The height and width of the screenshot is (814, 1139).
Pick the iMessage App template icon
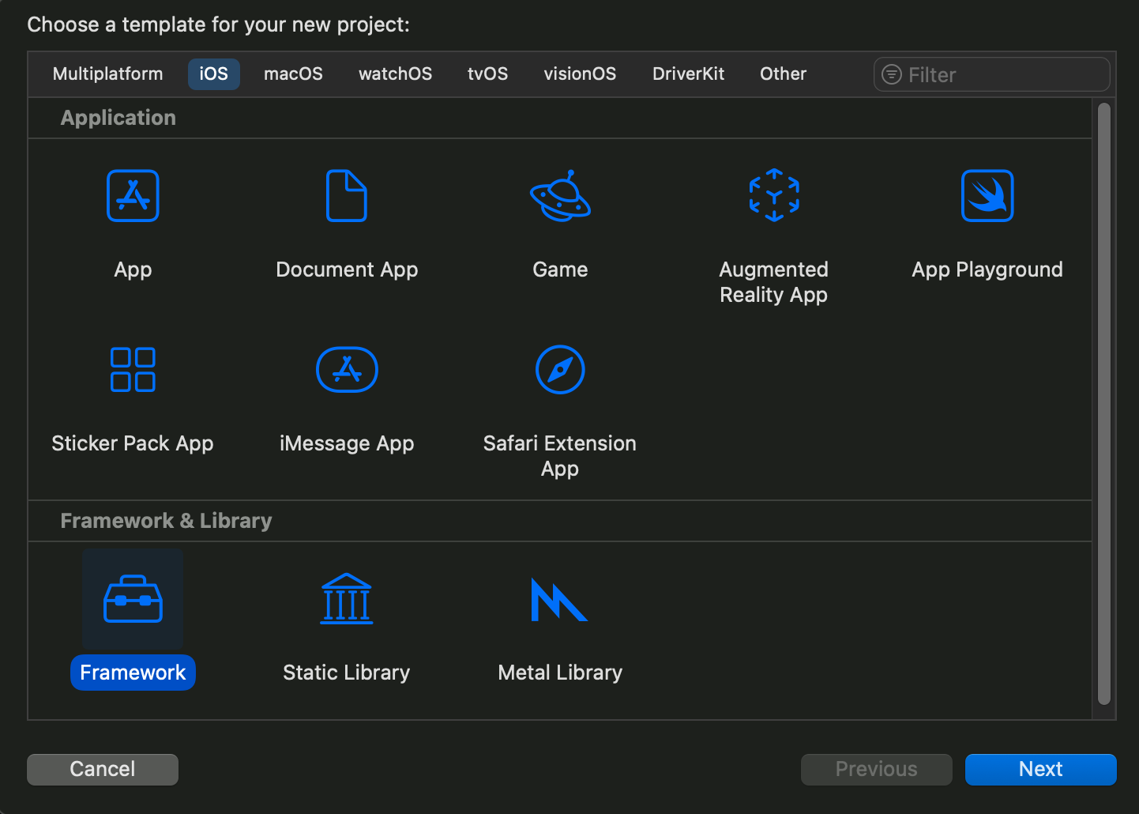(347, 370)
